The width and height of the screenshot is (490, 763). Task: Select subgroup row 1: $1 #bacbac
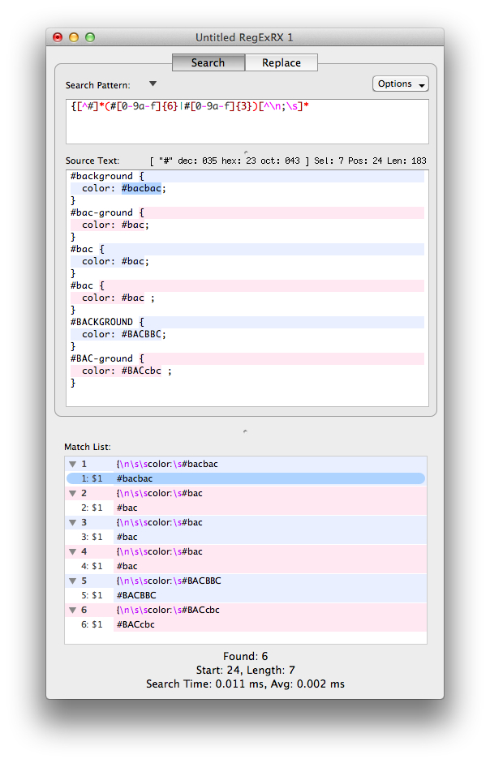[246, 479]
